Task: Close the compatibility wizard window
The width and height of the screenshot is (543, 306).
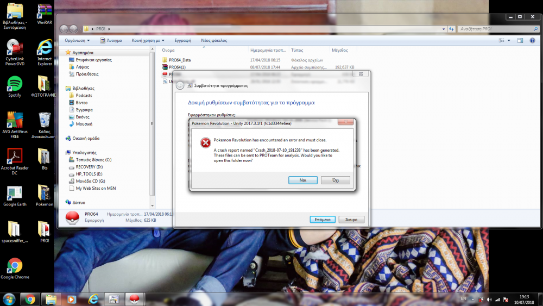Action: [361, 74]
